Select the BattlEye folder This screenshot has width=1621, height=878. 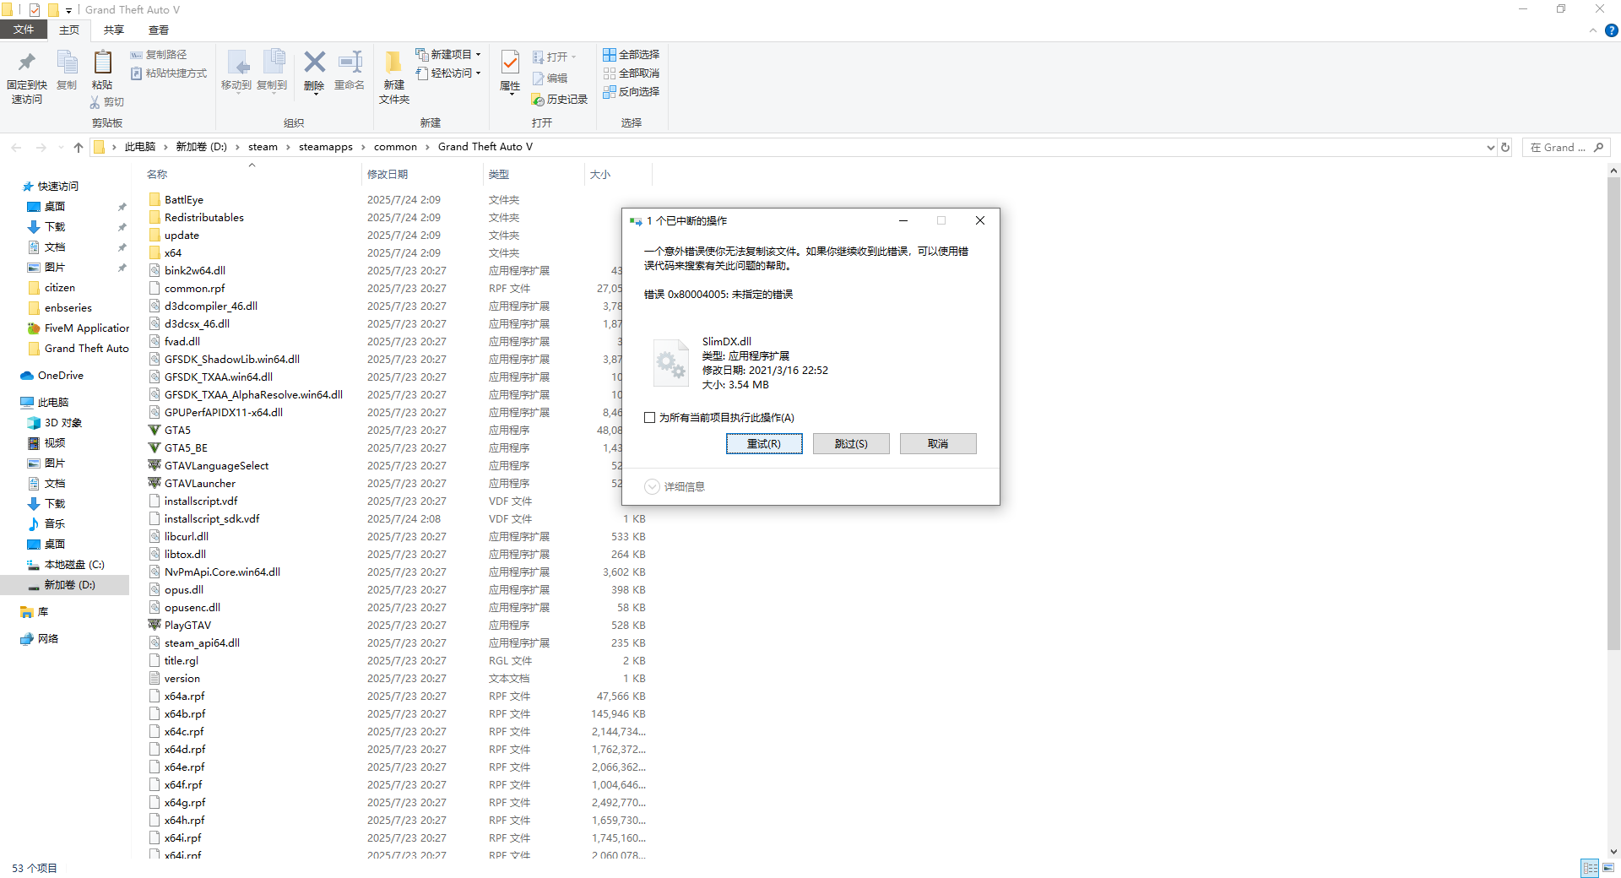pyautogui.click(x=183, y=200)
